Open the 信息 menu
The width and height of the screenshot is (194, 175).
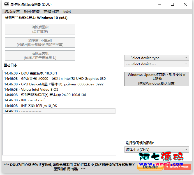[67, 11]
